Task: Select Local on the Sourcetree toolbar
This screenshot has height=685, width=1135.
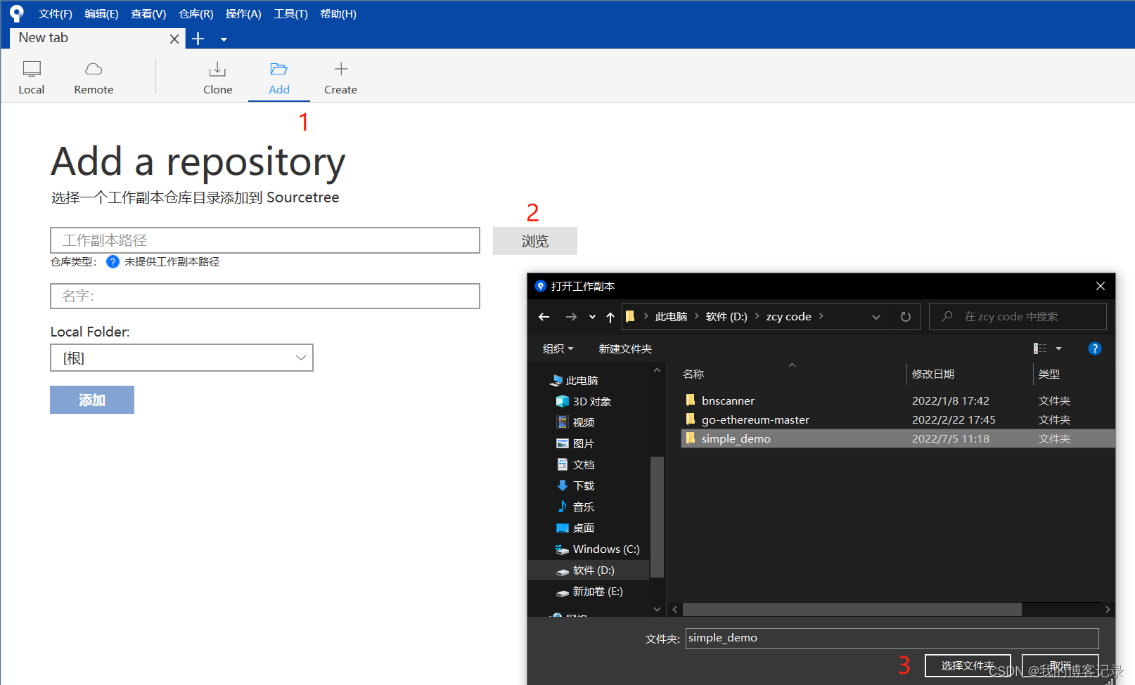Action: pyautogui.click(x=32, y=76)
